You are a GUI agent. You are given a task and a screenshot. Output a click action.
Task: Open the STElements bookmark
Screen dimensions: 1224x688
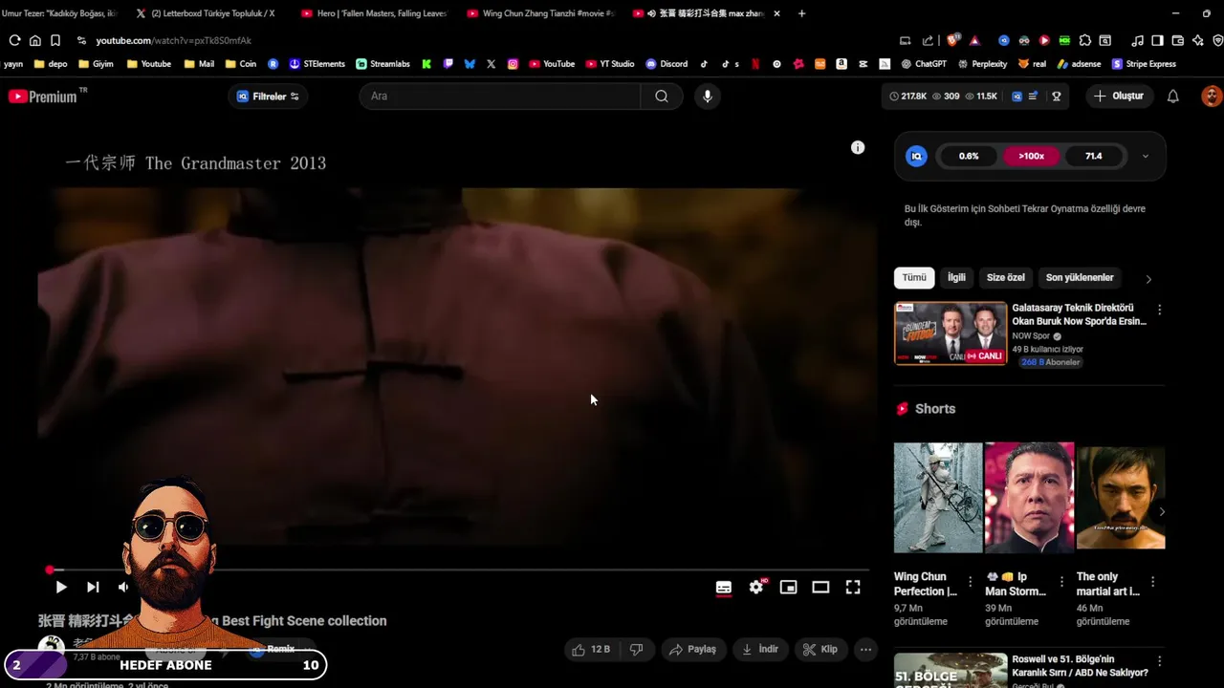[317, 64]
